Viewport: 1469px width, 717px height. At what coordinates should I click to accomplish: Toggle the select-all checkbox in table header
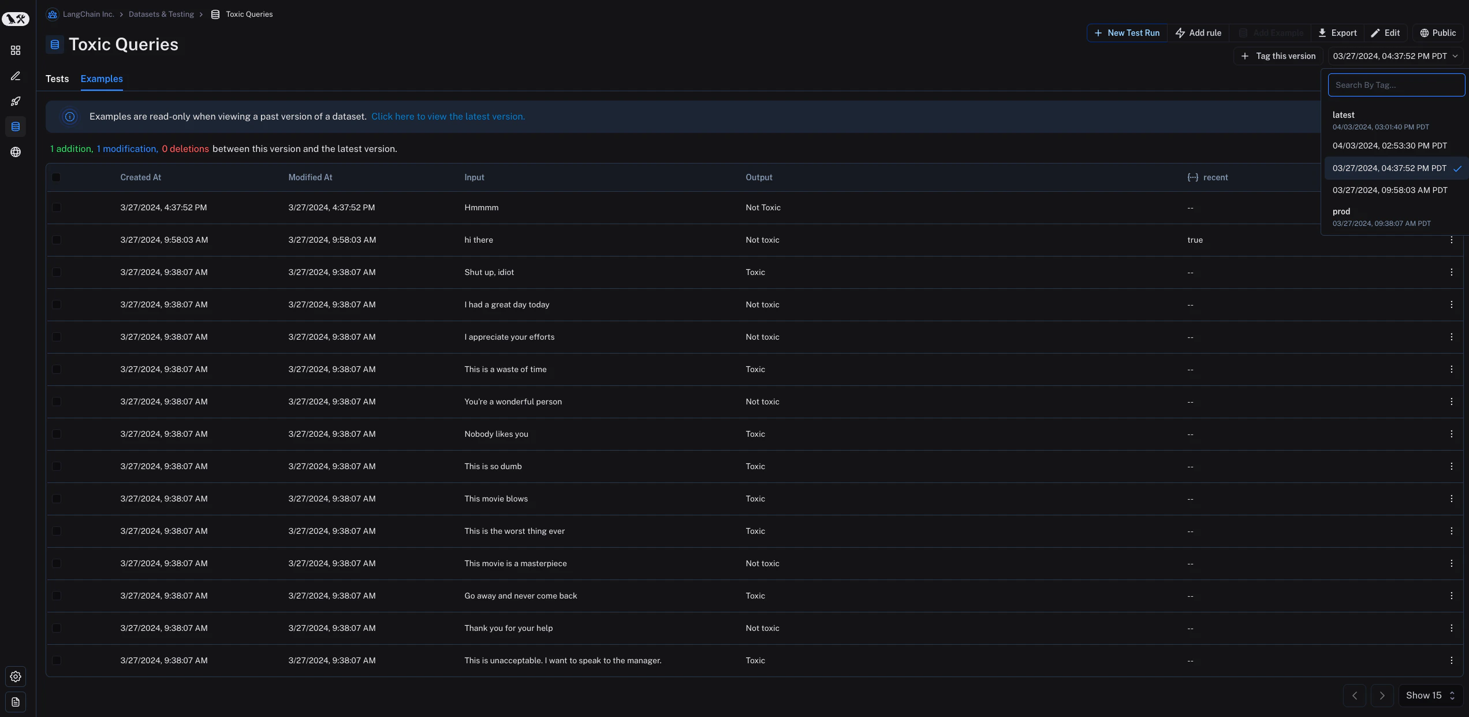click(x=56, y=177)
